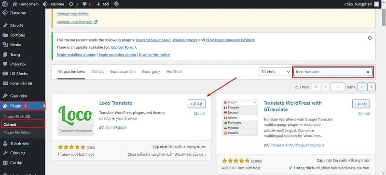This screenshot has width=386, height=175.
Task: Open WooCommerce recommended plugin link
Action: coord(185,40)
